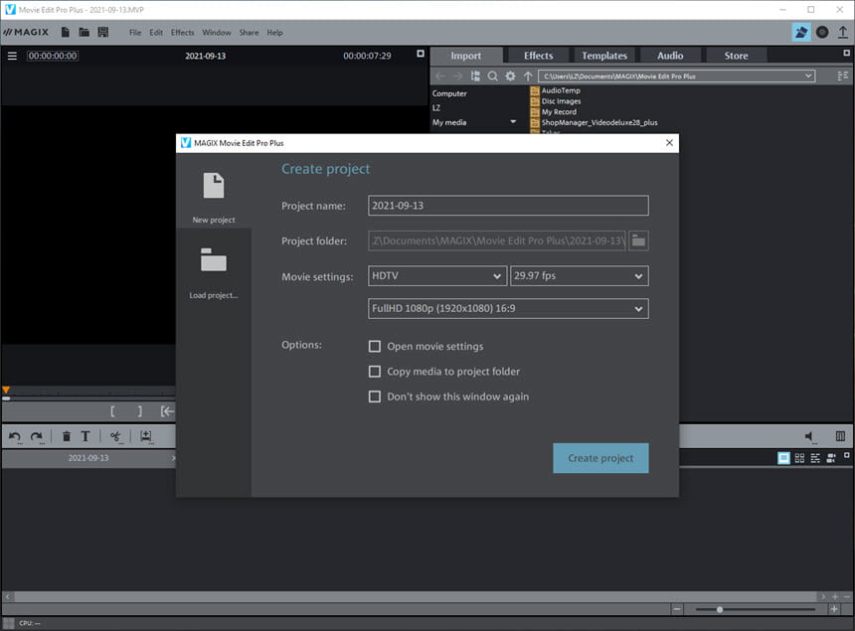Tick Don't show this window again
The image size is (855, 631).
coord(375,396)
